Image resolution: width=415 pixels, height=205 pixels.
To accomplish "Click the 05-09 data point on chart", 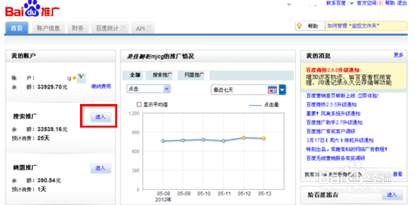I will click(183, 140).
